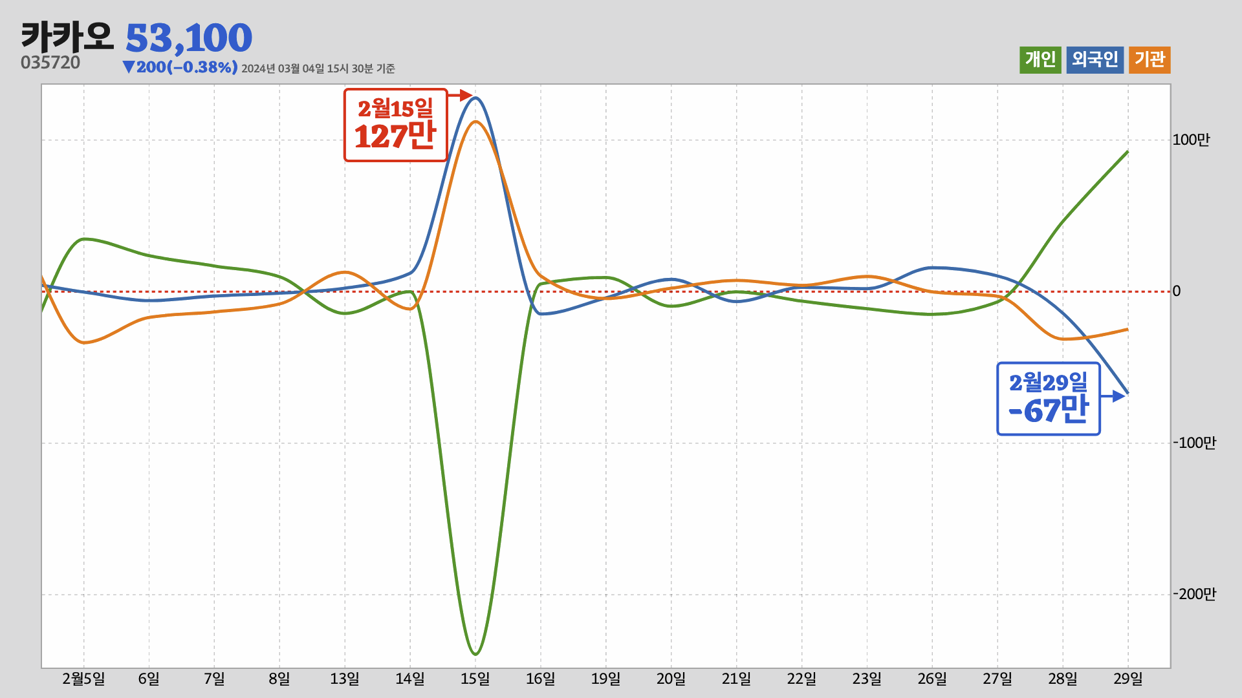Click the 53,100 price value
This screenshot has height=698, width=1242.
click(188, 38)
